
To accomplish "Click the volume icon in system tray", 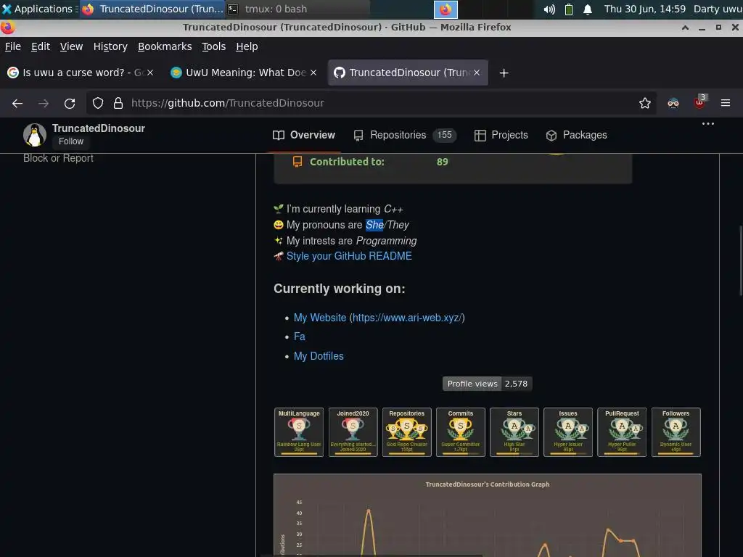I will click(x=549, y=9).
